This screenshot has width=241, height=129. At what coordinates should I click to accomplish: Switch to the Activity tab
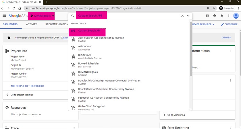(31, 24)
